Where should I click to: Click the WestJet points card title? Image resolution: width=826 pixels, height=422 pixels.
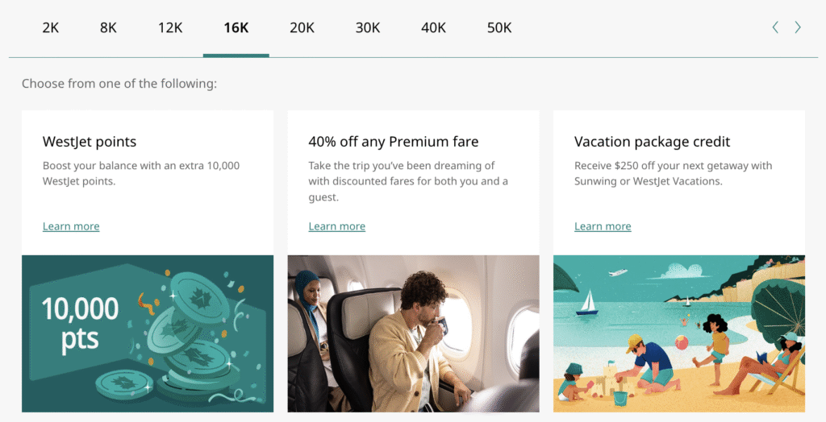[x=90, y=142]
